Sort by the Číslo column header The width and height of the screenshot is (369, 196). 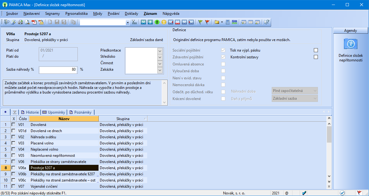coord(23,119)
